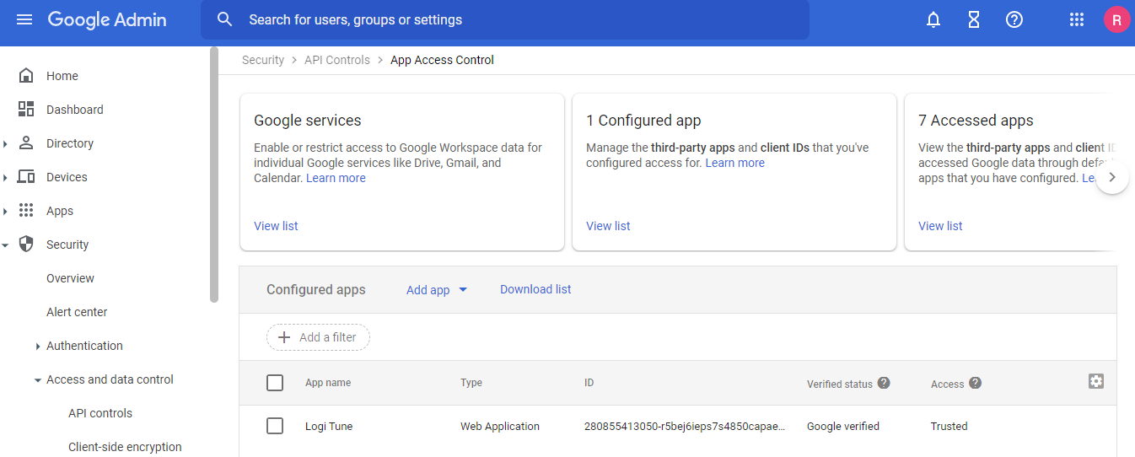
Task: Open the main hamburger menu
Action: [24, 19]
